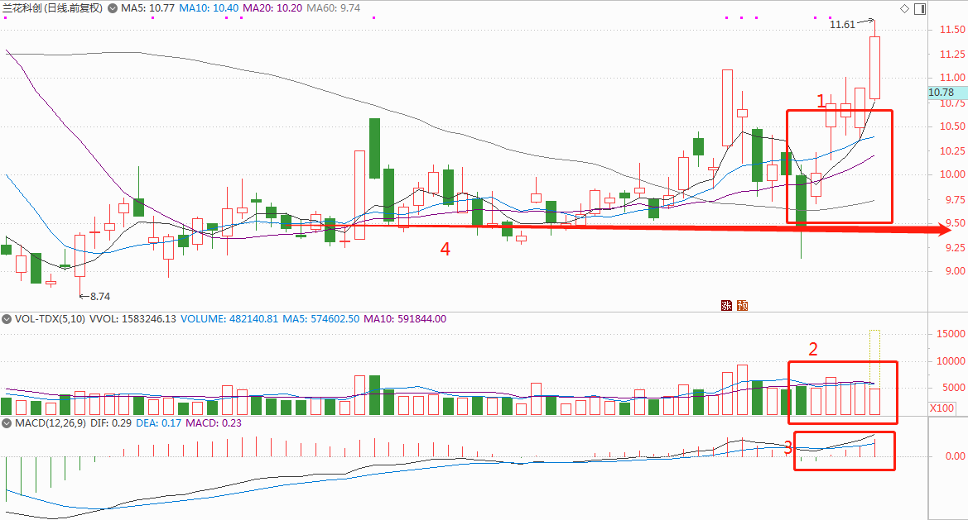Image resolution: width=968 pixels, height=520 pixels.
Task: Click the 11.00 price axis label
Action: (x=952, y=78)
